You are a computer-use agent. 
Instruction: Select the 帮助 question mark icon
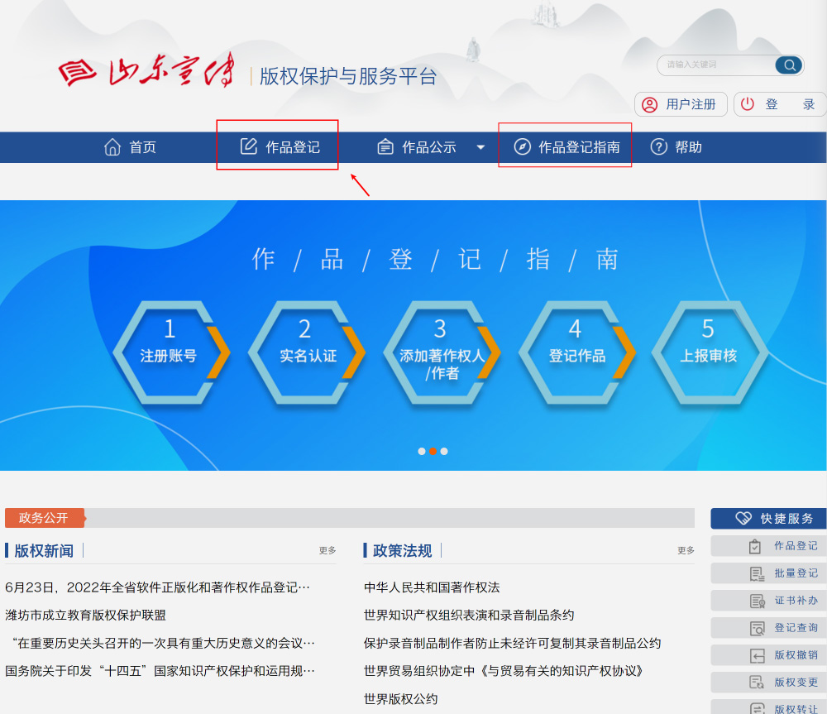click(657, 146)
